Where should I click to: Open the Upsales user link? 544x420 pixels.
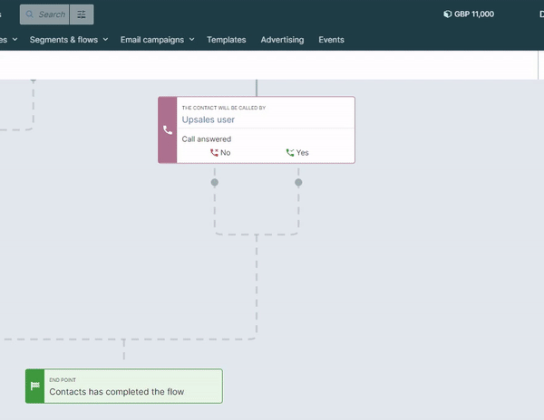pos(209,119)
